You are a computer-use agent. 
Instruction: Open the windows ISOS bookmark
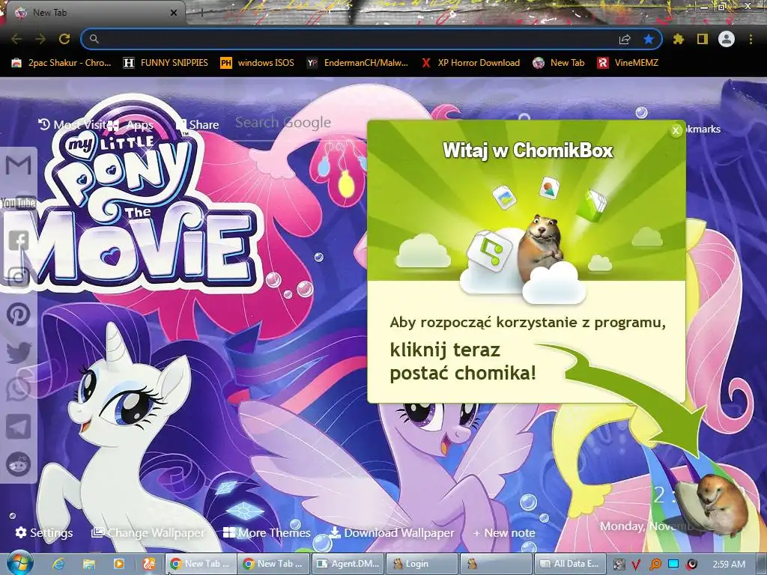(258, 63)
